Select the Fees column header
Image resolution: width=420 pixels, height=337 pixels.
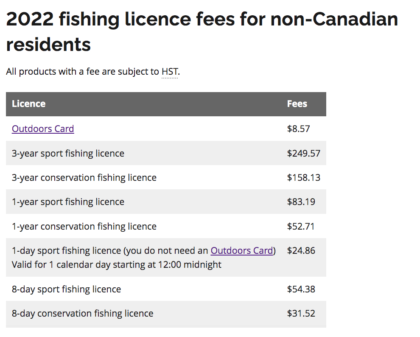(297, 104)
